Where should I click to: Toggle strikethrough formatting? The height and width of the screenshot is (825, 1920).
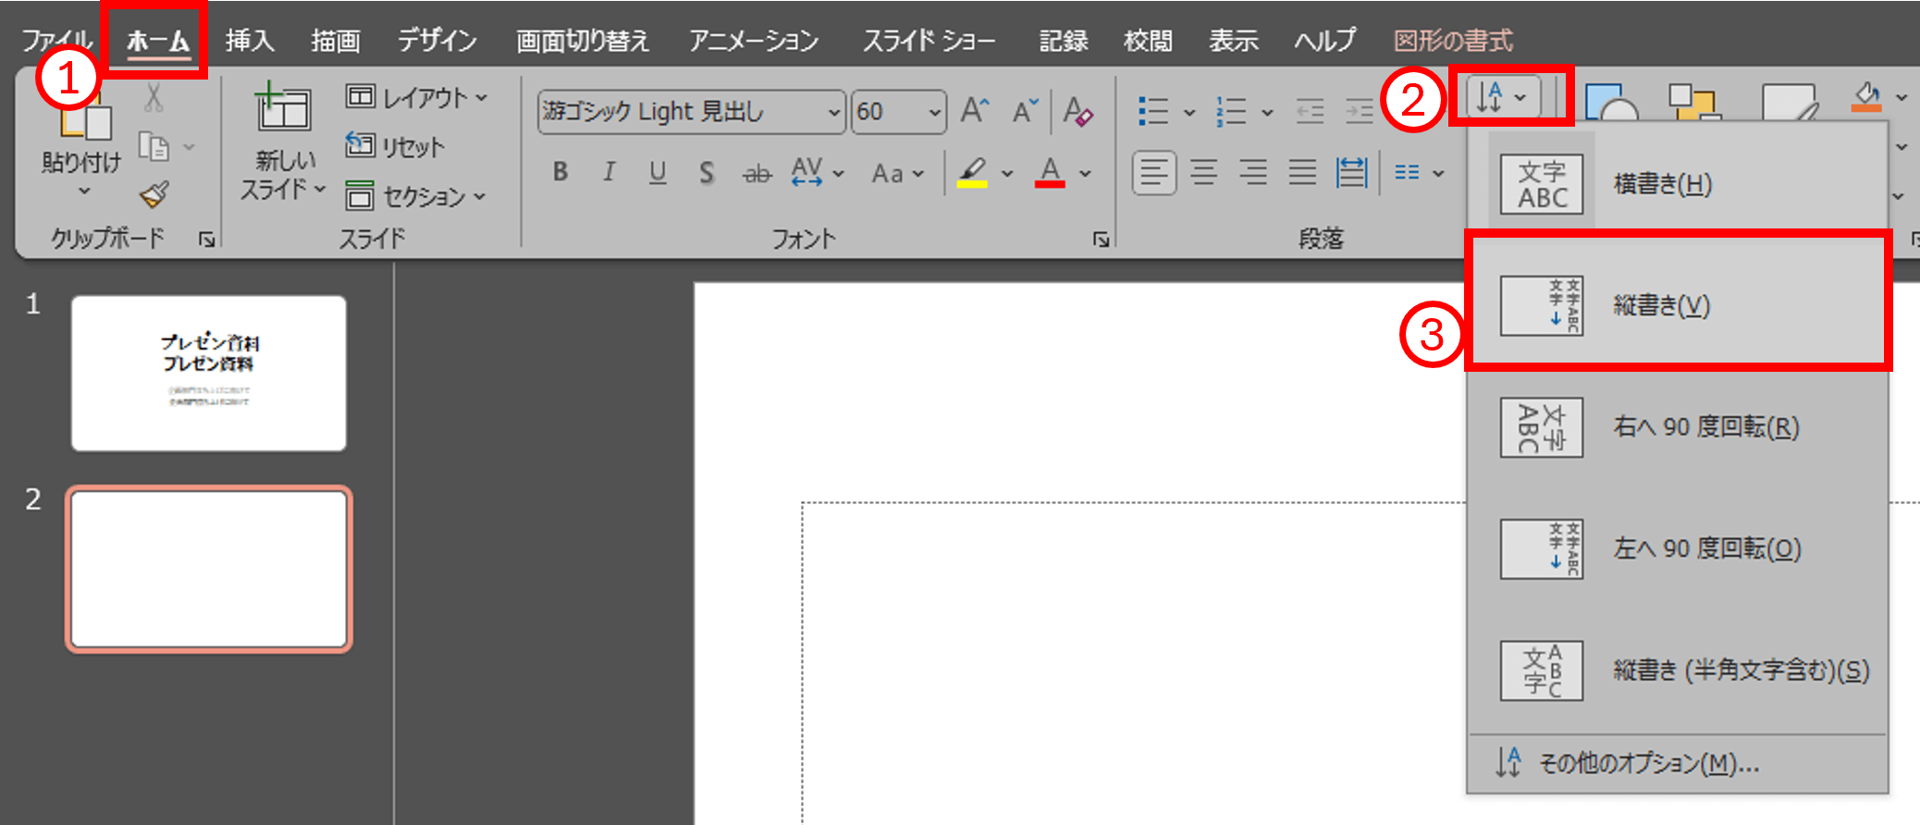pos(757,173)
